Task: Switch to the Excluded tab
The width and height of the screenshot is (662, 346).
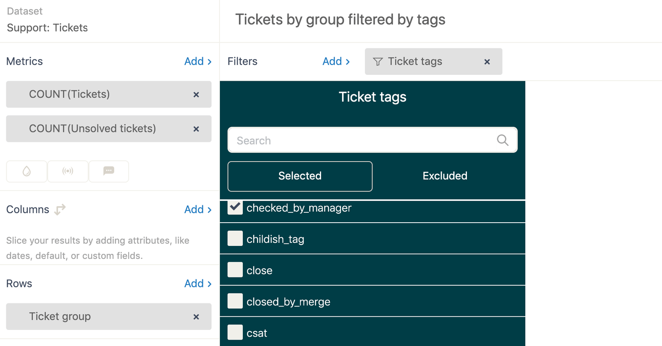Action: [445, 176]
